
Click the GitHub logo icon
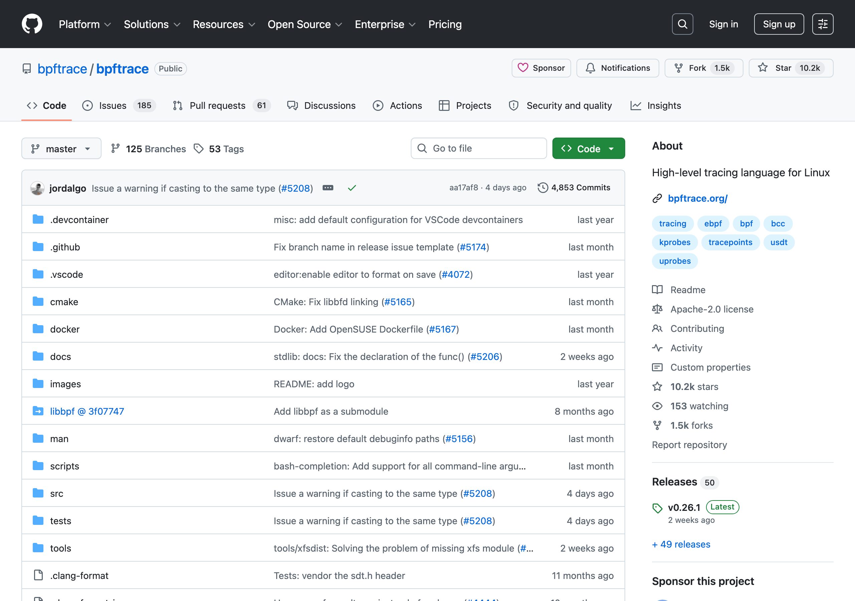pos(32,24)
